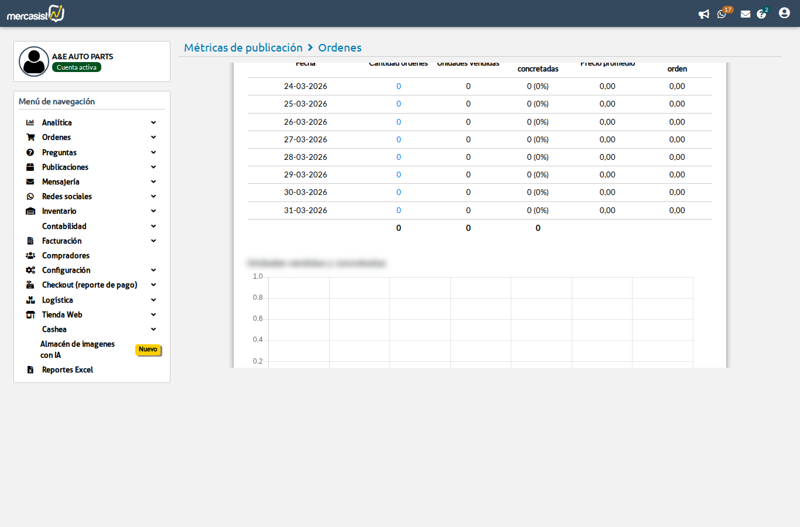
Task: Open the help question icon with badge 2
Action: 763,13
